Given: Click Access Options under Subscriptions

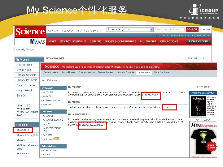Looking at the screenshot, I should pyautogui.click(x=50, y=150).
